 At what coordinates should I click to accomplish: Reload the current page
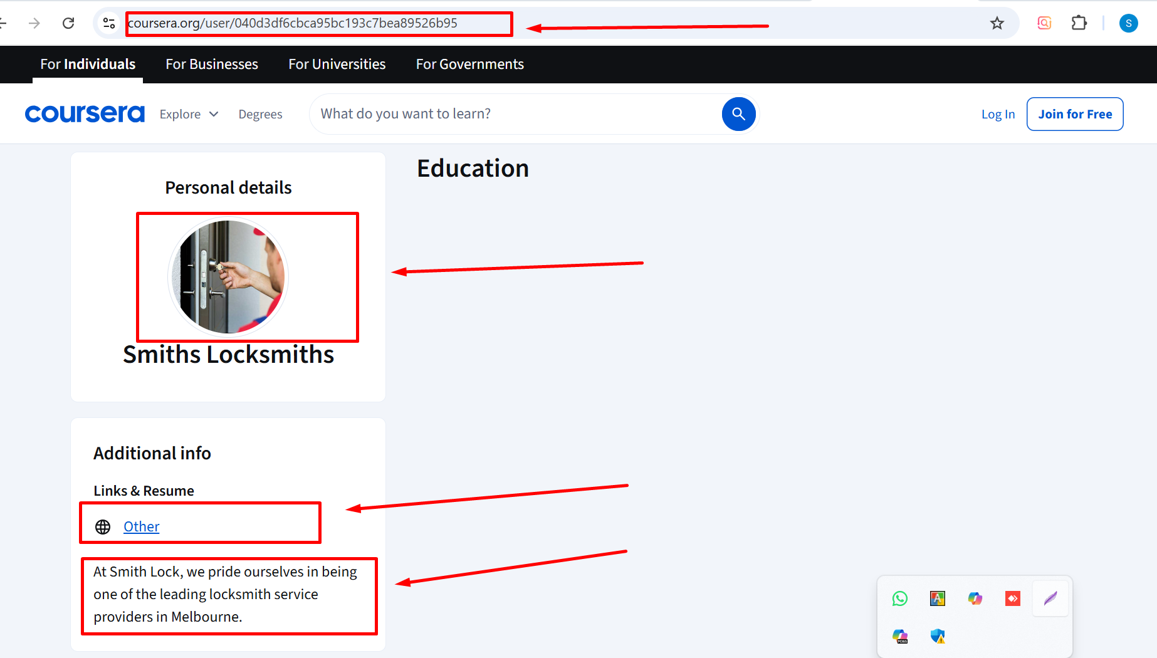[68, 23]
